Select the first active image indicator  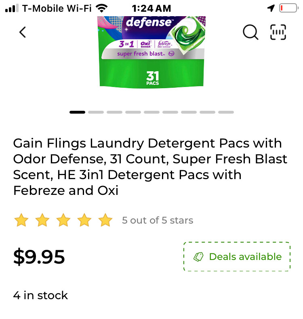[x=77, y=112]
